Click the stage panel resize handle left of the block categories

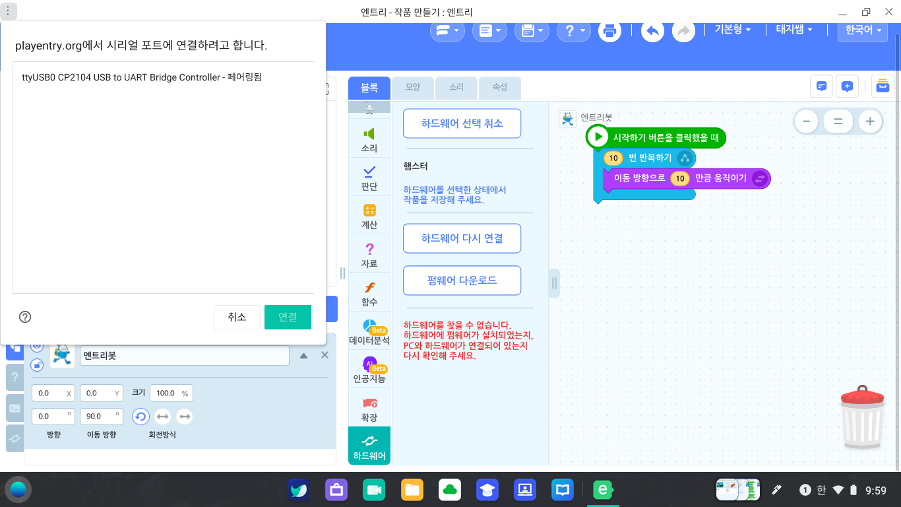tap(342, 273)
